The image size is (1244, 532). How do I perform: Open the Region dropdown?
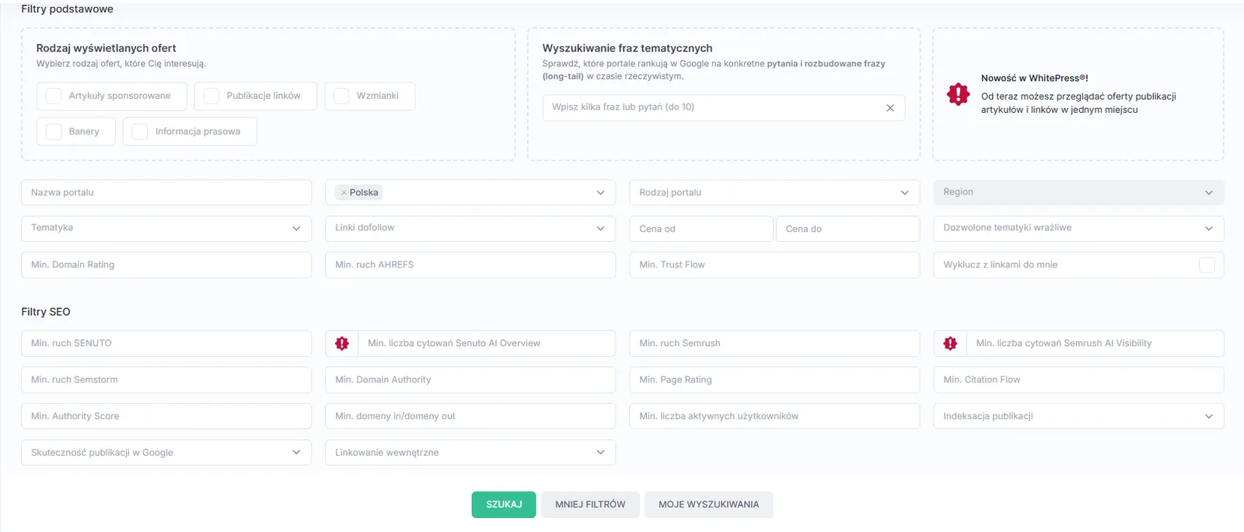pyautogui.click(x=1078, y=192)
